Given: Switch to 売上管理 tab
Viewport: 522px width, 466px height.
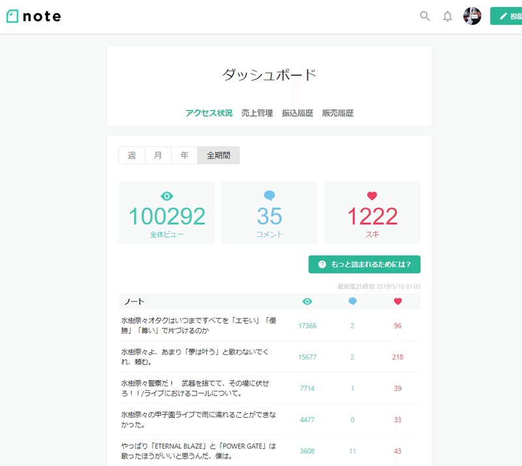Looking at the screenshot, I should tap(257, 113).
